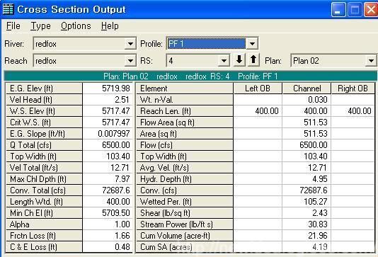Expand the Reach dropdown arrow
Screen dimensions: 378x257
click(130, 60)
